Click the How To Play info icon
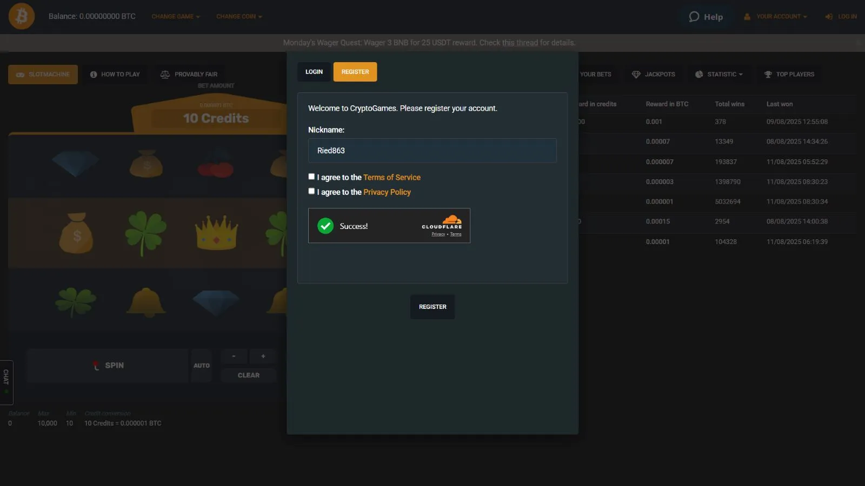Screen dimensions: 865x486 (x=94, y=75)
